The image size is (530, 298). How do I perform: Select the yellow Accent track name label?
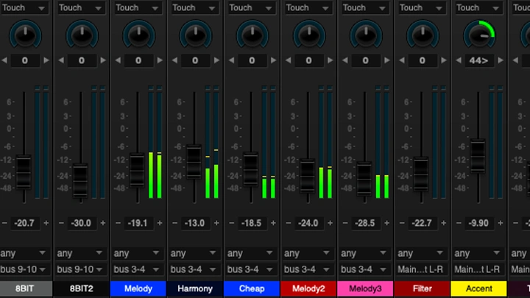coord(479,288)
